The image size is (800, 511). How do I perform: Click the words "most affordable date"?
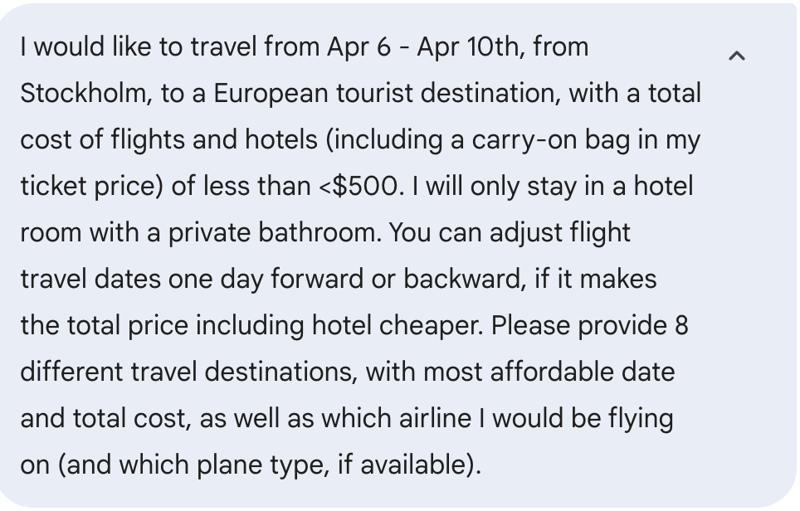[549, 372]
